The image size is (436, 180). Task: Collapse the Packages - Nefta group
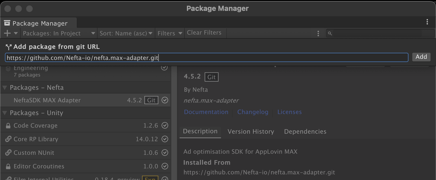pos(5,88)
